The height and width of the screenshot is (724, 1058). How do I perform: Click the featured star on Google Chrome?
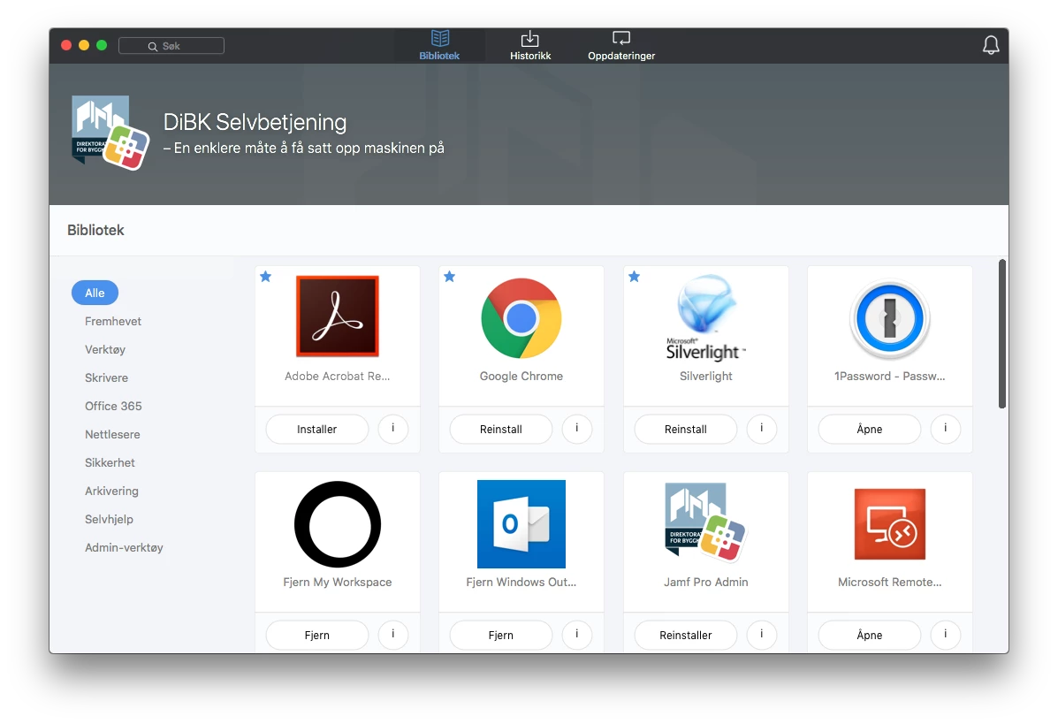coord(449,277)
